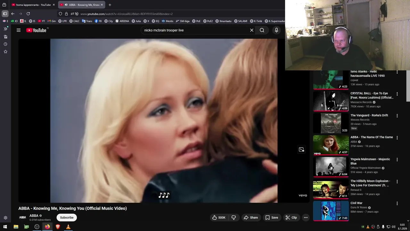410x231 pixels.
Task: Open options for Ismo Alanko video
Action: 397,72
